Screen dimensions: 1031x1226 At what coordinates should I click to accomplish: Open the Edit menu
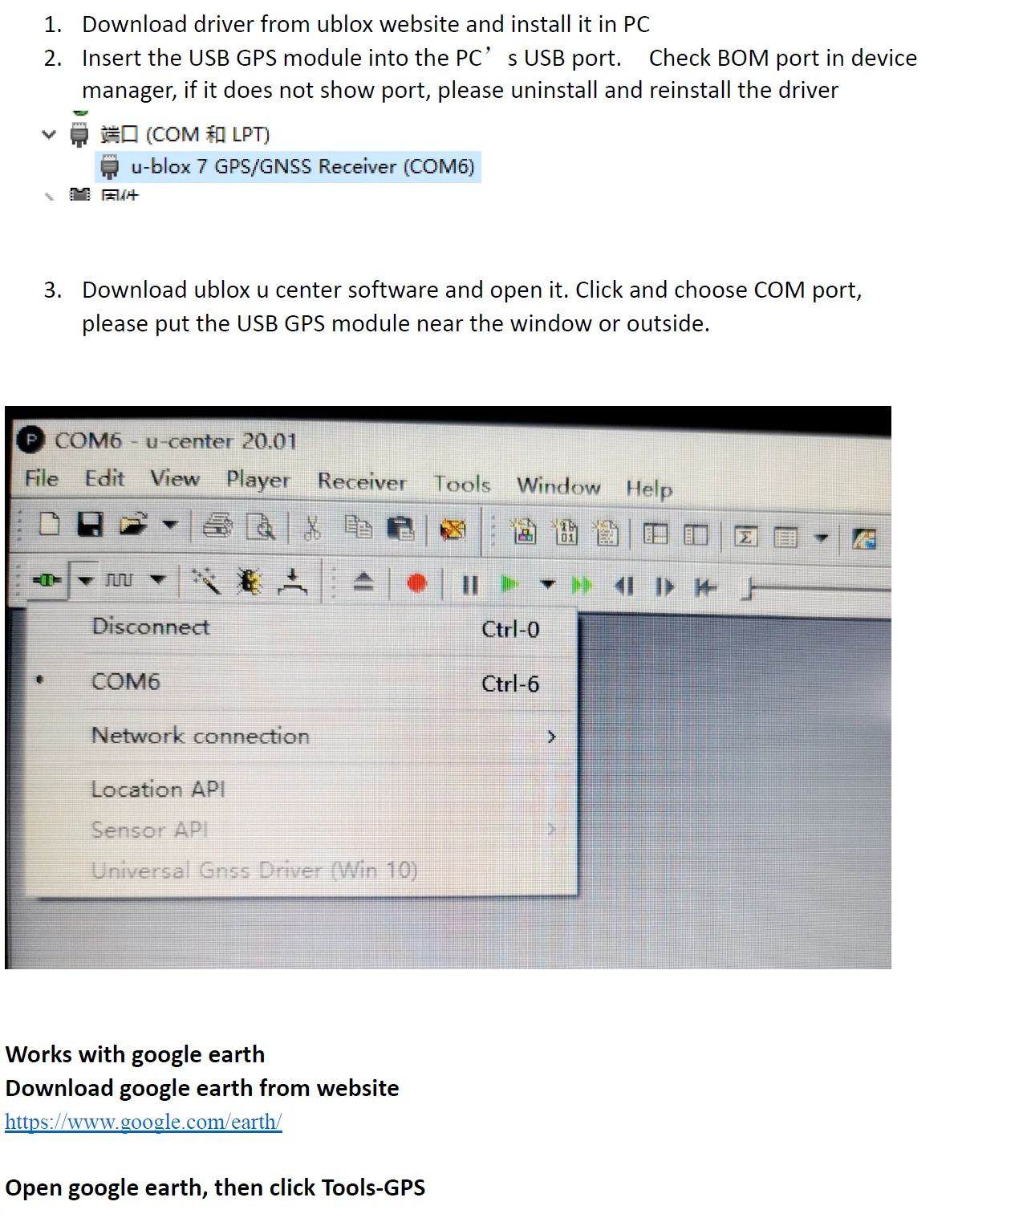click(104, 478)
